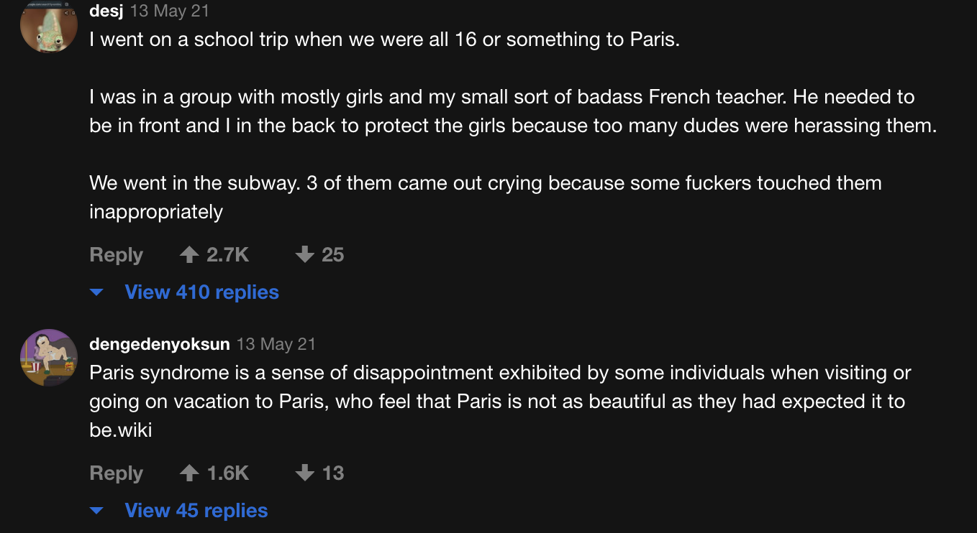This screenshot has height=533, width=977.
Task: Downvote dengedenyoksun's comment with the down arrow
Action: click(305, 473)
